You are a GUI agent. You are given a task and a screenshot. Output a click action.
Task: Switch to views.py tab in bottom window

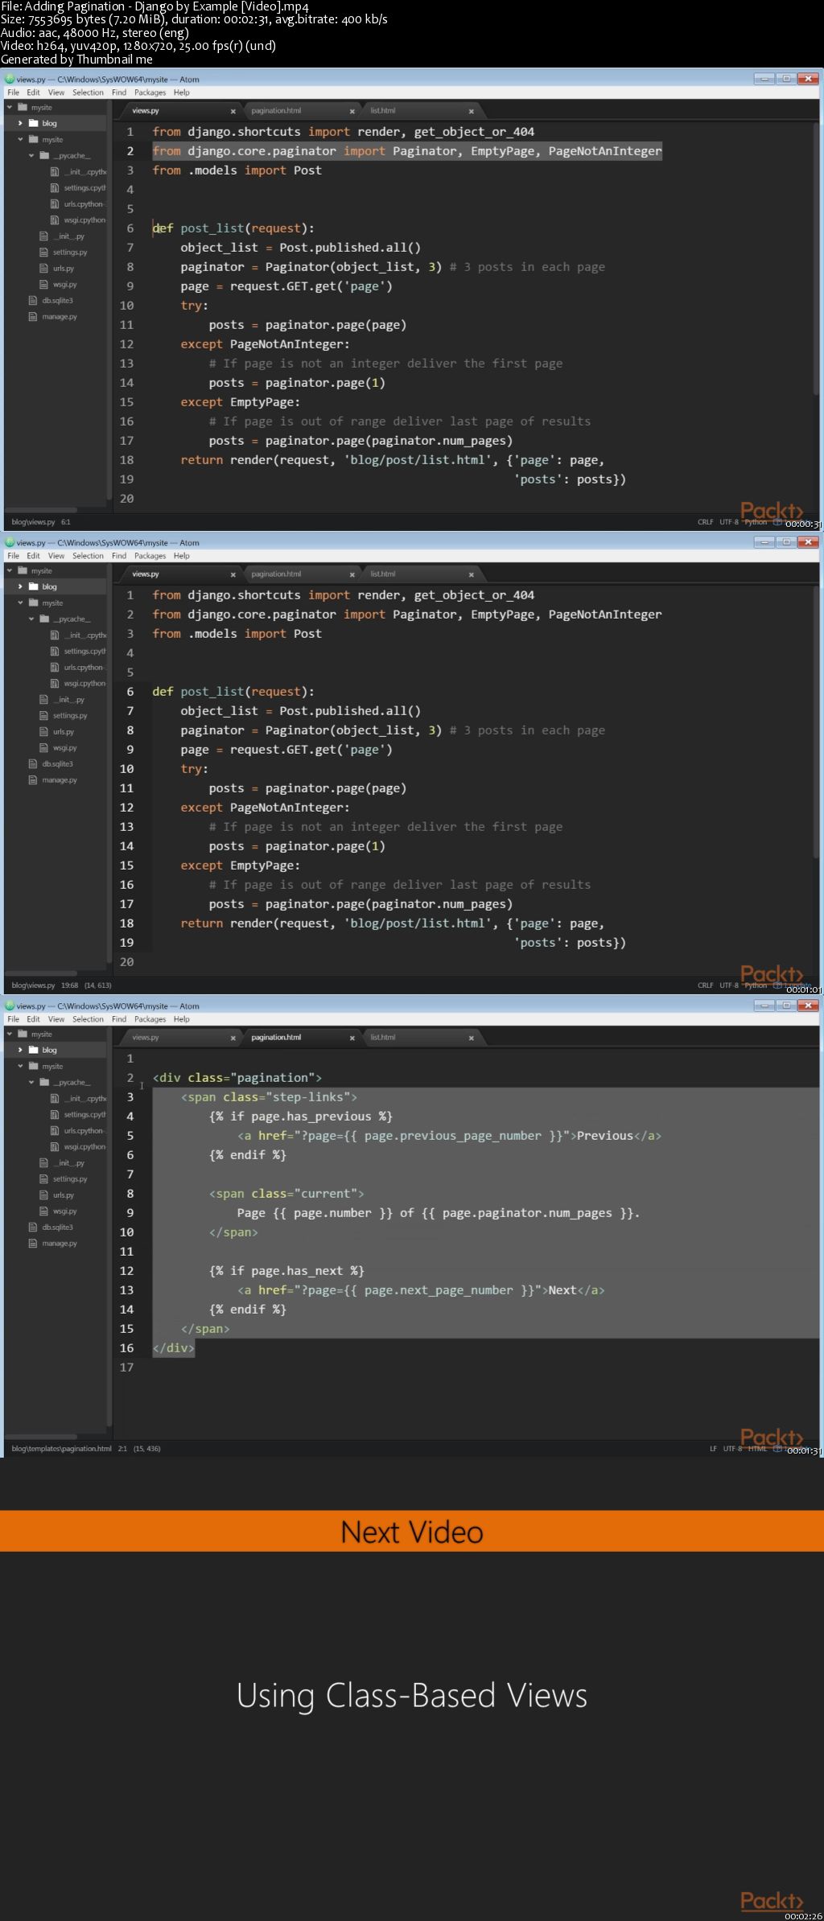(182, 1038)
